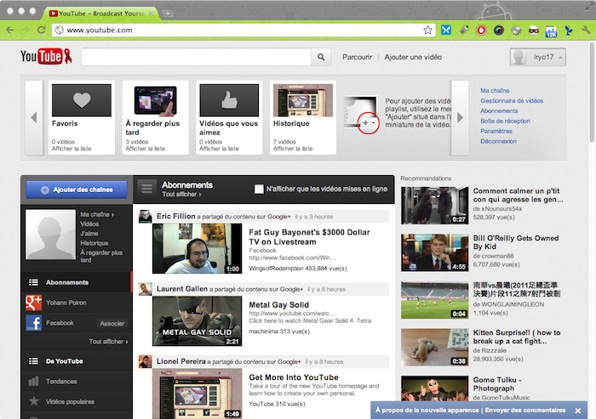This screenshot has width=596, height=419.
Task: Click Ajouter des chaînes button
Action: [x=77, y=189]
